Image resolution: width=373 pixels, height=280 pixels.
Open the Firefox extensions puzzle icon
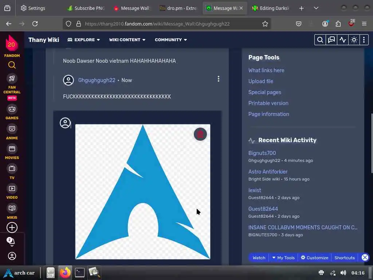pos(338,24)
